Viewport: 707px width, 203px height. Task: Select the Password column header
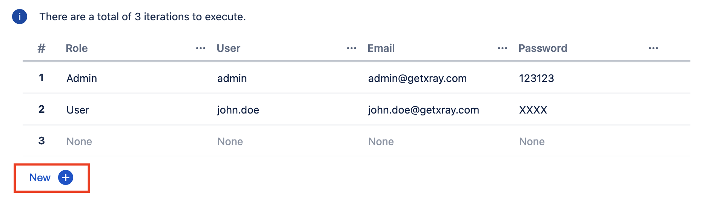click(543, 48)
